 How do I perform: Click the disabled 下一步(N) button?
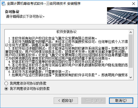pos(93,101)
